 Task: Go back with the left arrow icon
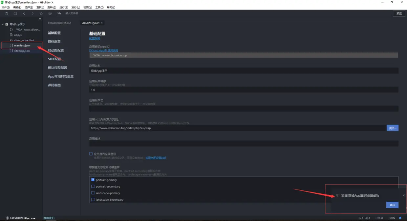point(24,13)
